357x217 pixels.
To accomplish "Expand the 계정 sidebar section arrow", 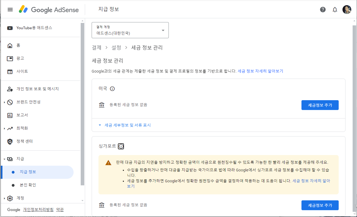I will [x=4, y=198].
